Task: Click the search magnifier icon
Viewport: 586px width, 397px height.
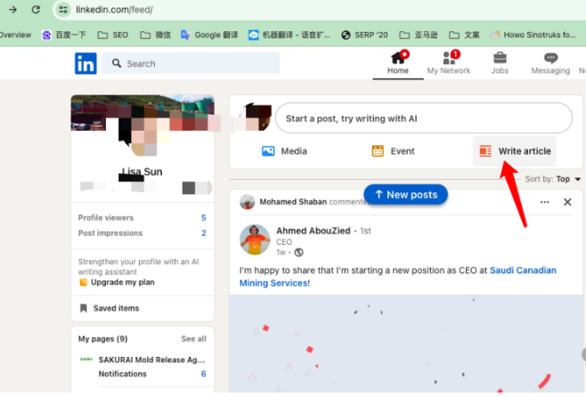Action: [x=117, y=63]
